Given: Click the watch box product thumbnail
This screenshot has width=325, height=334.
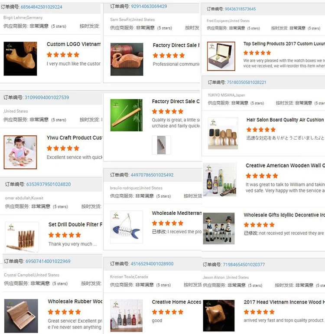Looking at the screenshot, I should (221, 56).
